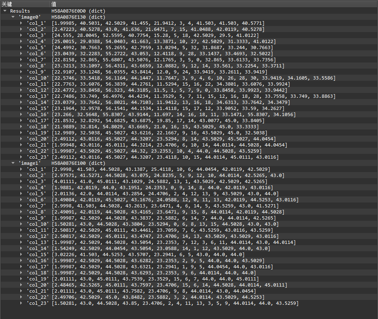The width and height of the screenshot is (378, 319).
Task: Select 'col_2' label under image0
Action: point(36,29)
